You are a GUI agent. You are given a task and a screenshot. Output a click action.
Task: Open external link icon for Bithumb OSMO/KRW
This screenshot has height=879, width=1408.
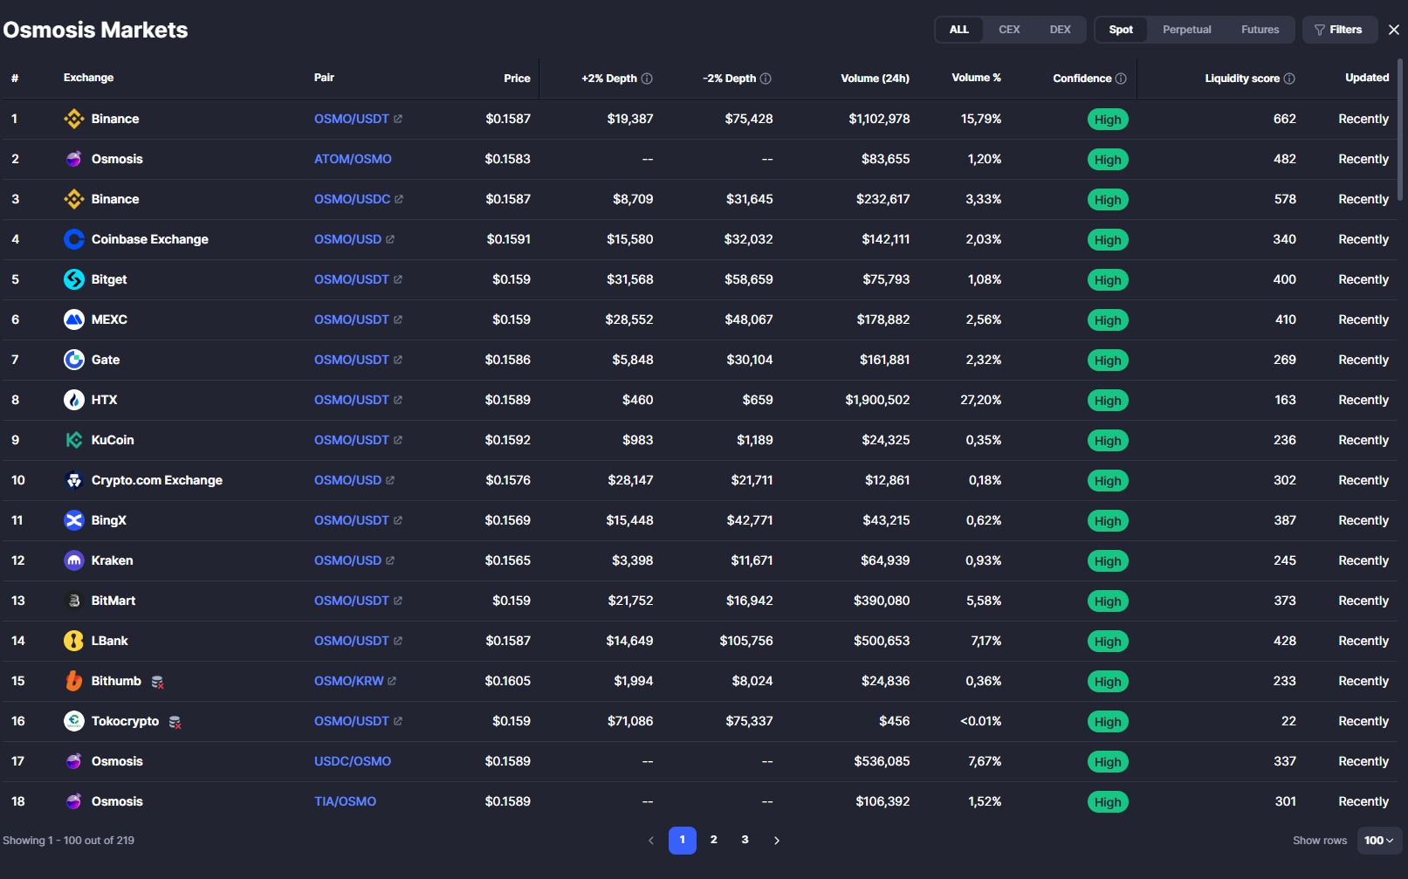(x=392, y=681)
